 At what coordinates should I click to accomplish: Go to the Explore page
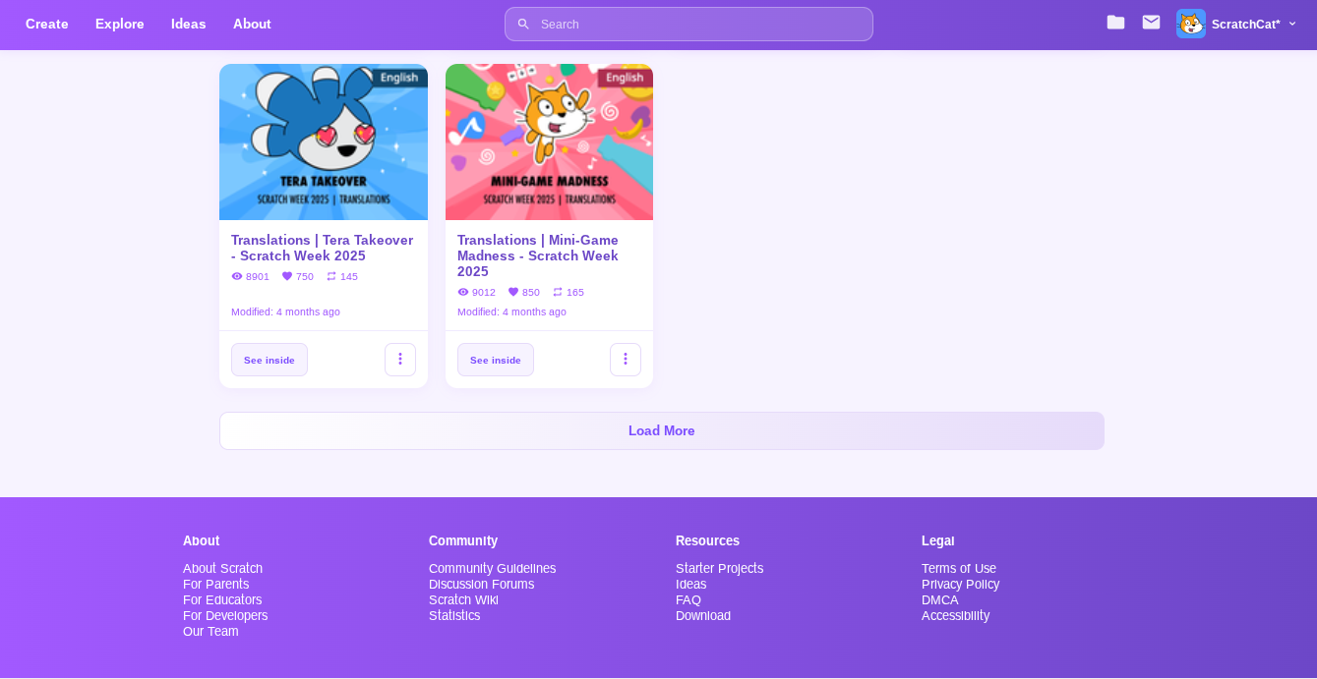pyautogui.click(x=119, y=24)
